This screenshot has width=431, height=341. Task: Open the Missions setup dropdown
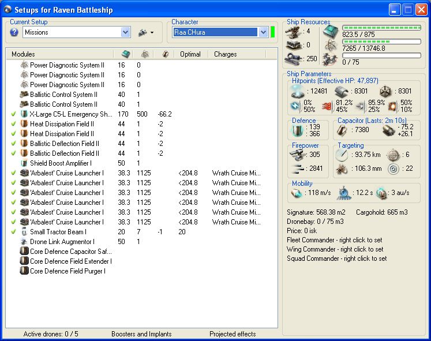126,32
